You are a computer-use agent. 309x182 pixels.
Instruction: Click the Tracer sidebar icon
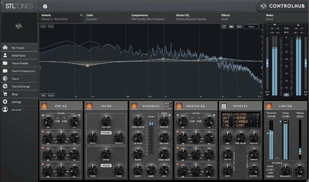click(5, 79)
